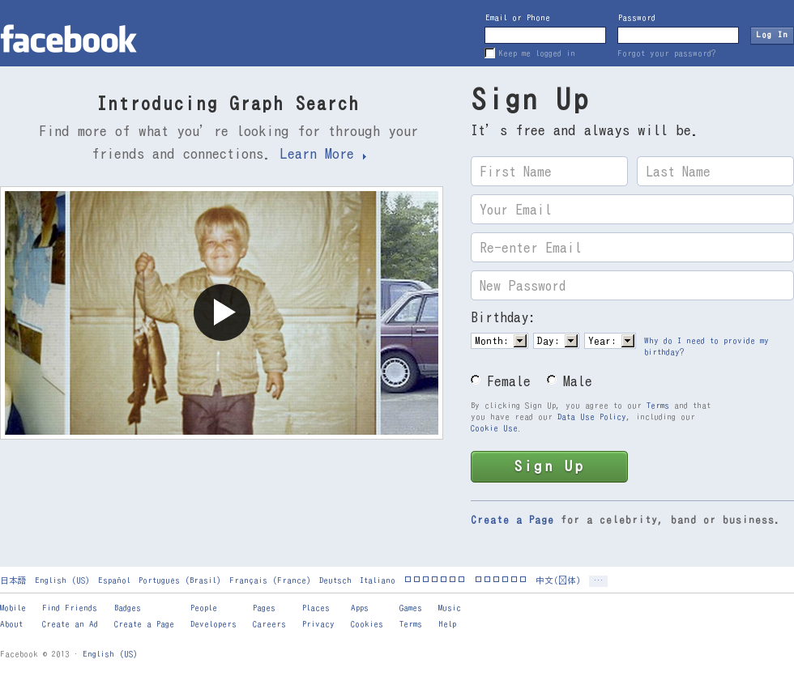The image size is (794, 676).
Task: Open the People footer link
Action: 203,608
